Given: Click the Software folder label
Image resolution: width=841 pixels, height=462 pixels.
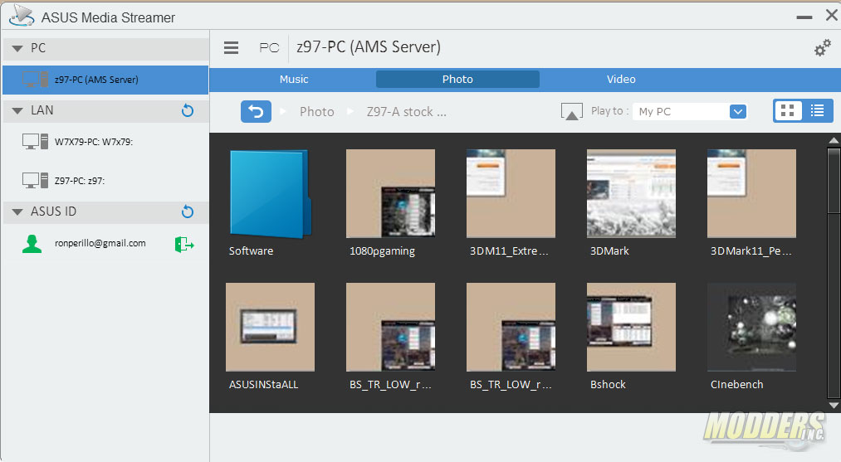Looking at the screenshot, I should tap(251, 250).
